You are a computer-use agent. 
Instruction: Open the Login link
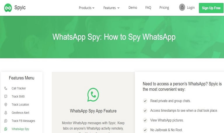coord(191,8)
